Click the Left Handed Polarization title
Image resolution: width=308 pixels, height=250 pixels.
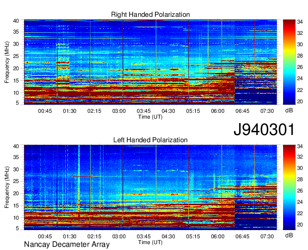pyautogui.click(x=150, y=140)
